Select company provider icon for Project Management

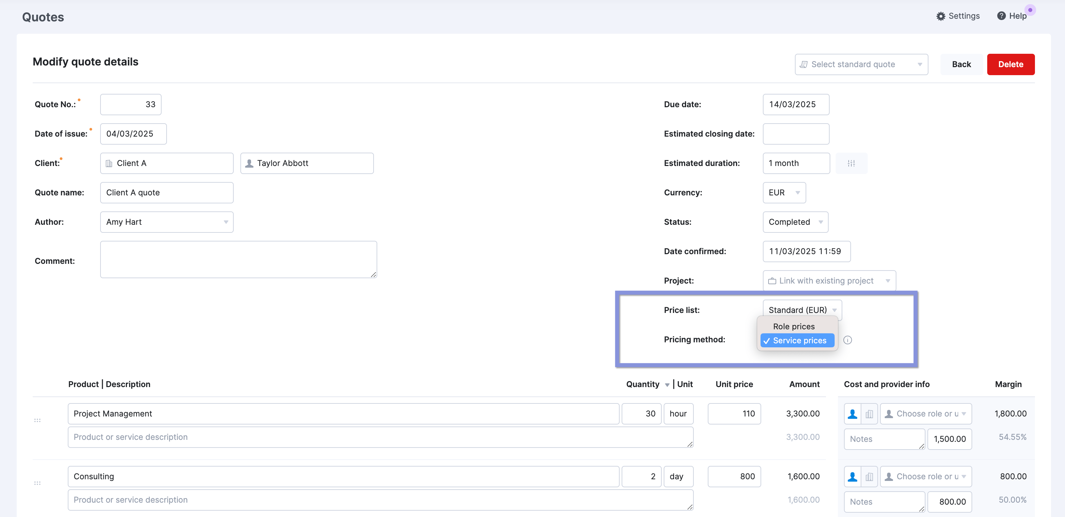pyautogui.click(x=869, y=414)
